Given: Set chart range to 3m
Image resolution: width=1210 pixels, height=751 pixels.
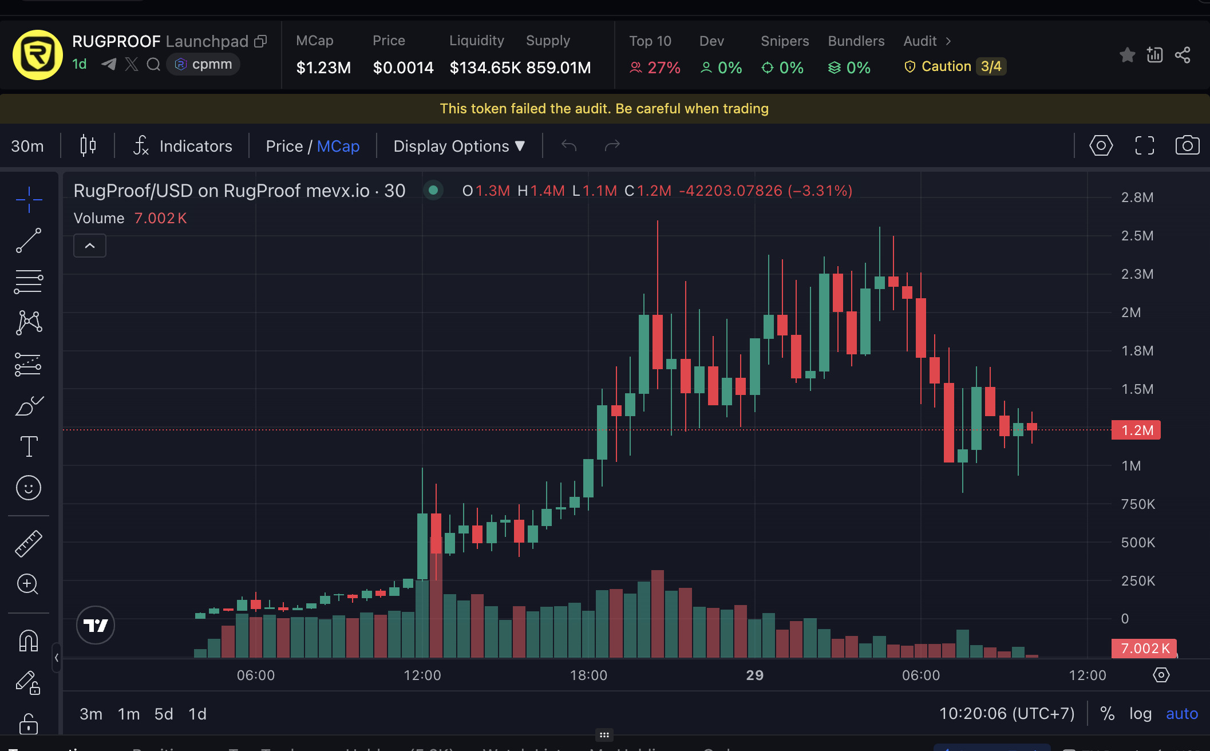Looking at the screenshot, I should coord(91,714).
